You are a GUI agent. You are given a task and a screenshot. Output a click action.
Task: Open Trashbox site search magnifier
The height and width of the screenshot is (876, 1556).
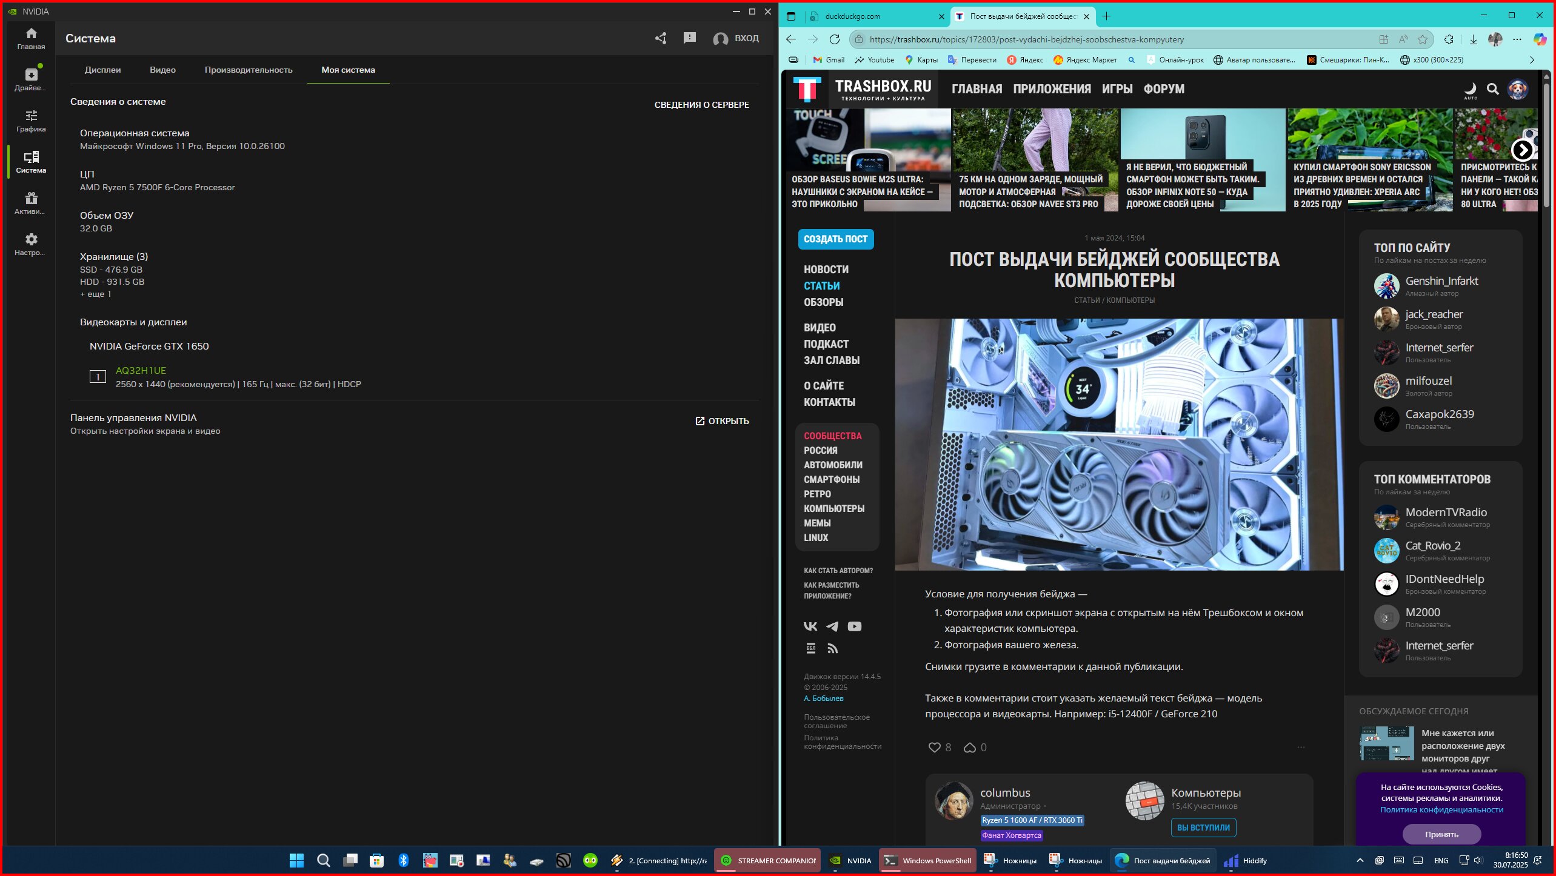1493,89
